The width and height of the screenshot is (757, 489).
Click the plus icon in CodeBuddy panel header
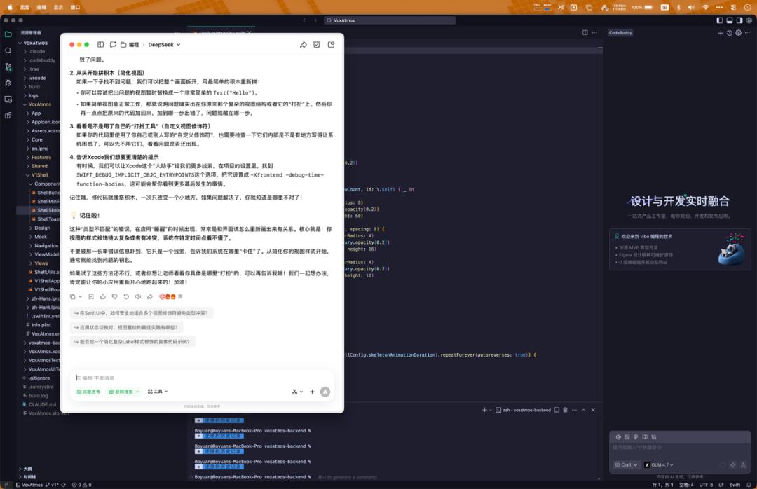[721, 33]
